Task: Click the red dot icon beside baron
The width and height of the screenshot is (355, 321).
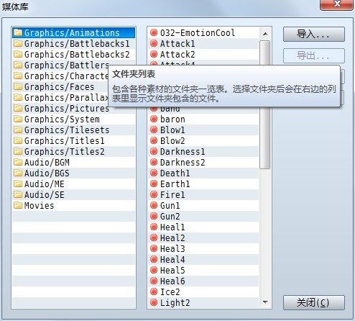Action: [154, 119]
